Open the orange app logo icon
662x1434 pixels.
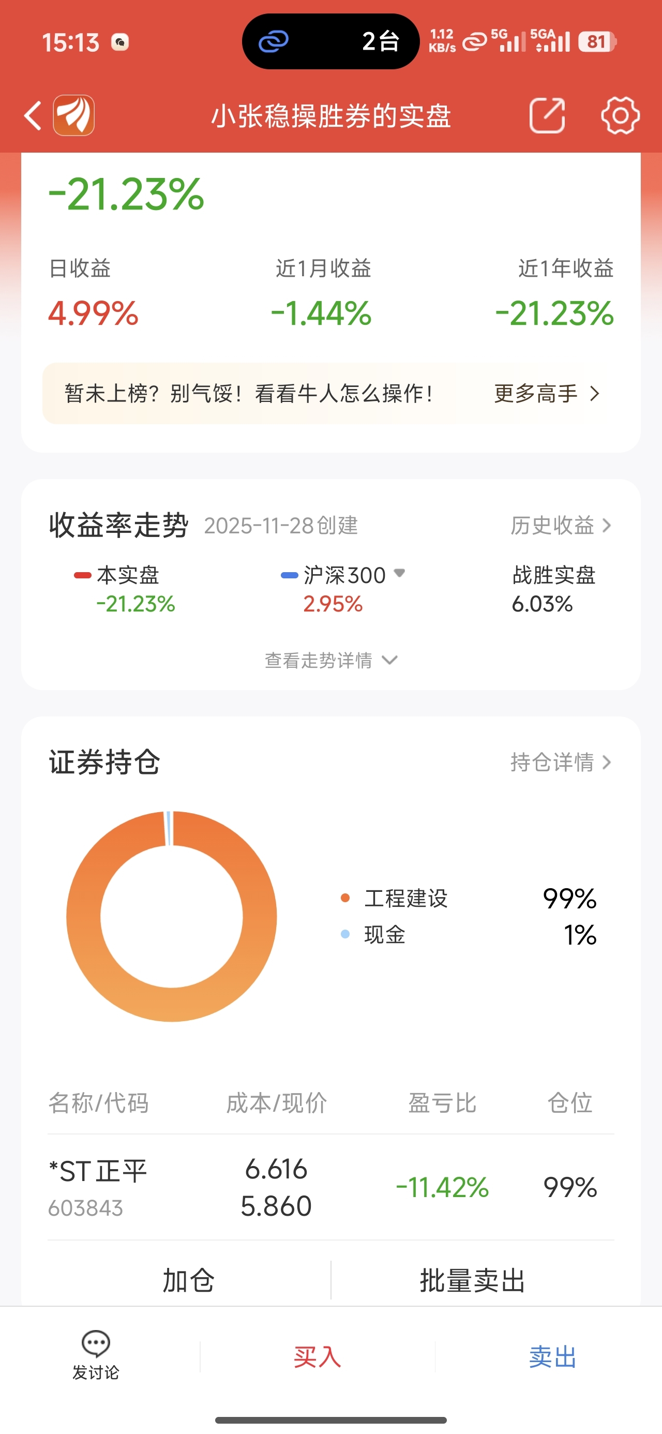coord(73,115)
